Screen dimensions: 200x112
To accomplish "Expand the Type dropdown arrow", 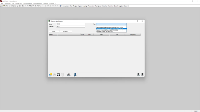I will coord(126,24).
